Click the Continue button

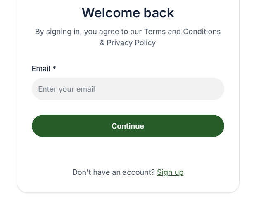coord(128,126)
